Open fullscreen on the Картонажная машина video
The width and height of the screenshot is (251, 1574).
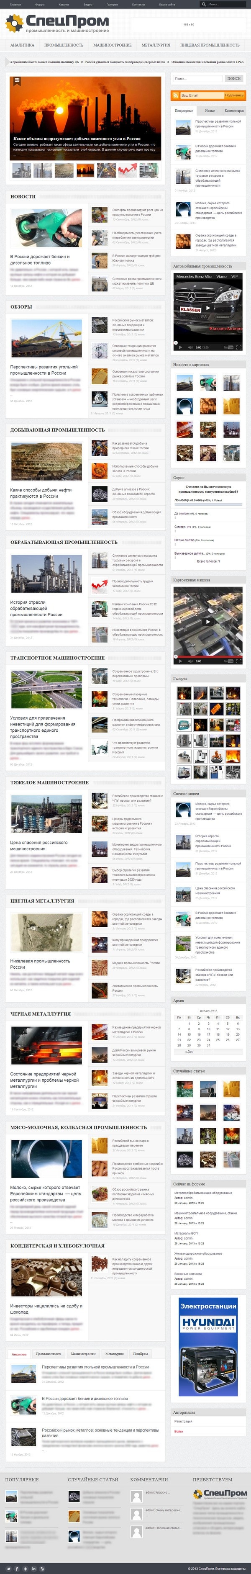pyautogui.click(x=239, y=661)
